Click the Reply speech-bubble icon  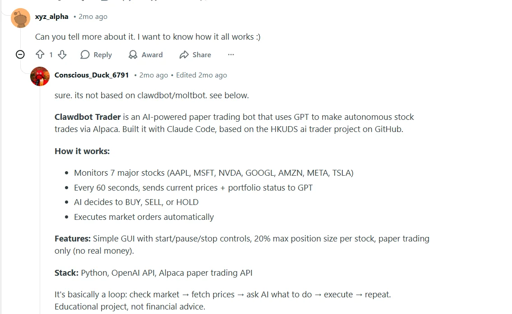point(85,55)
